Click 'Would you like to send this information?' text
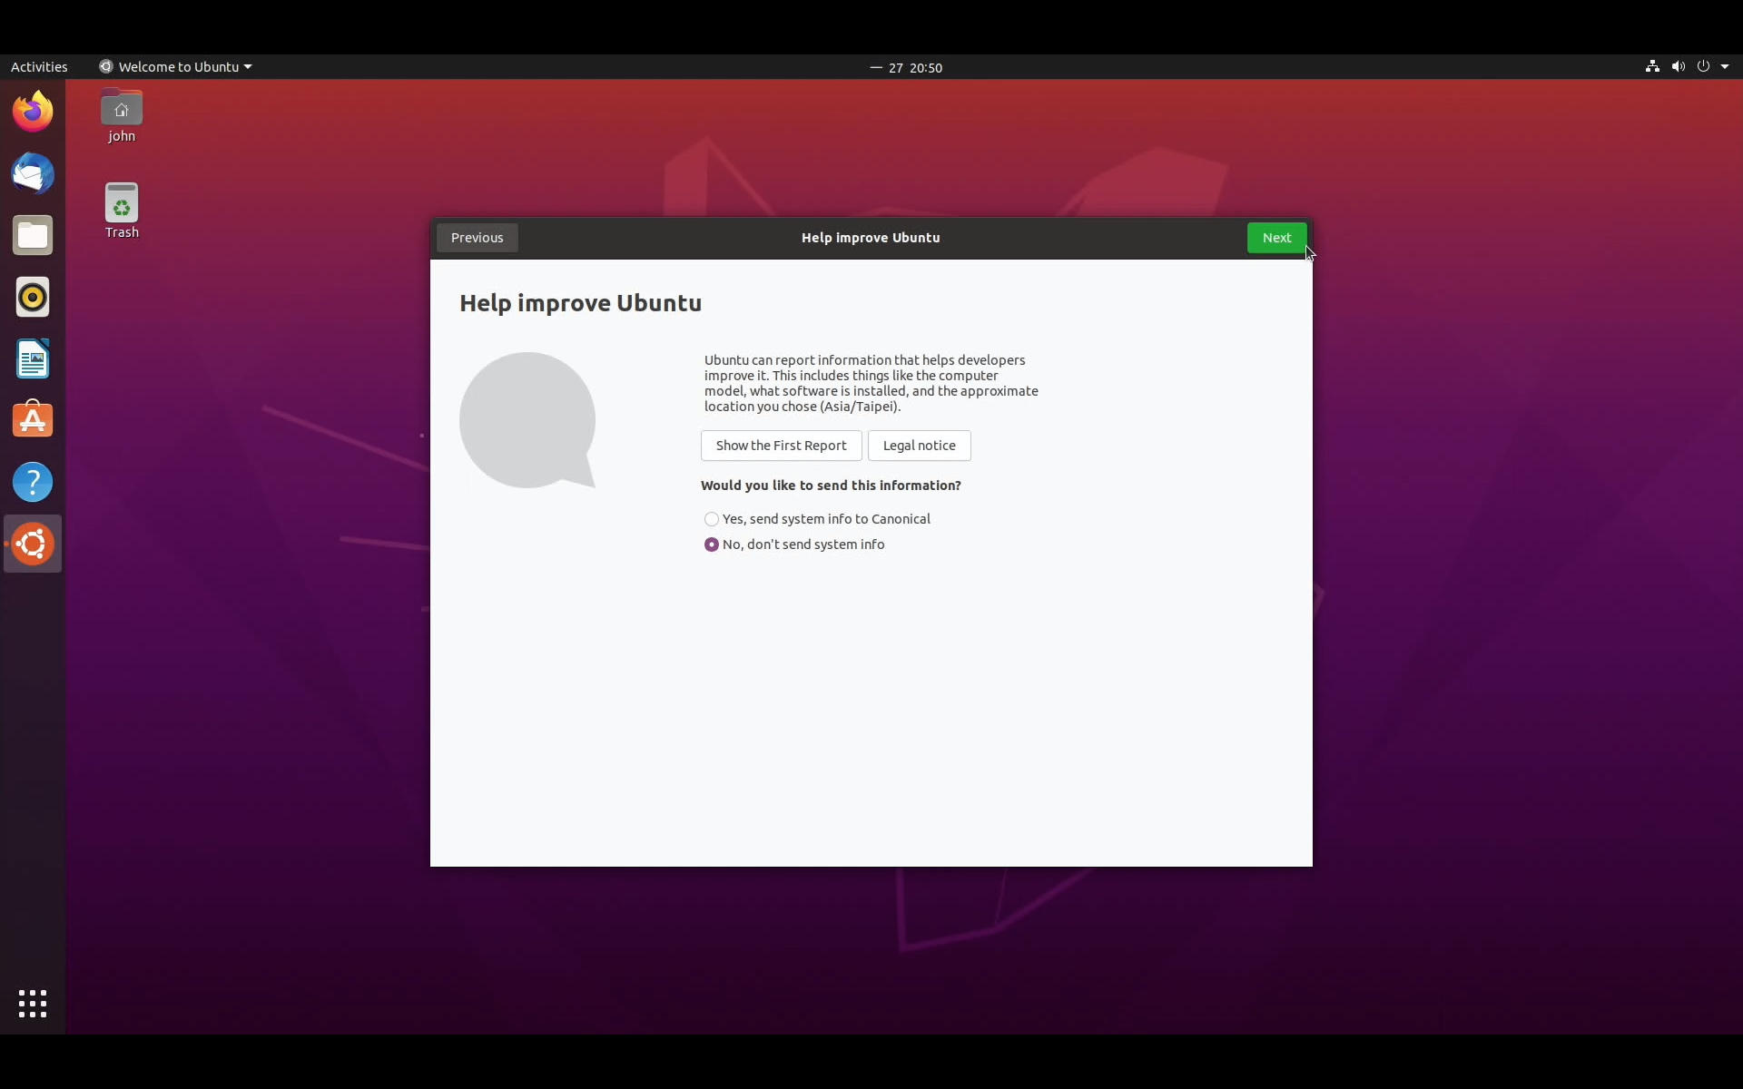Screen dimensions: 1743x1089 pyautogui.click(x=831, y=486)
